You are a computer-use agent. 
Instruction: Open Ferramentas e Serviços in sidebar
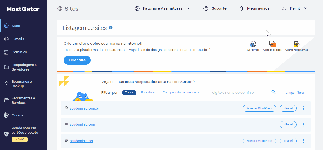click(23, 100)
